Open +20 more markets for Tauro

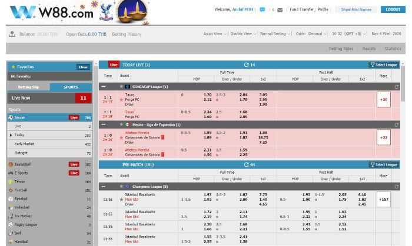384,100
